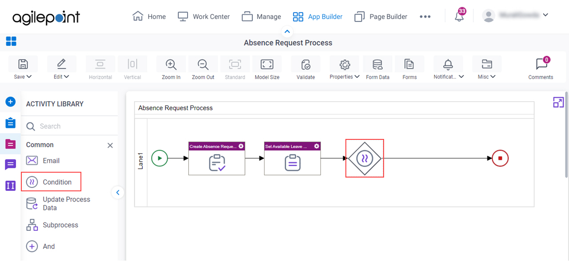Open the Manage section

tap(261, 16)
